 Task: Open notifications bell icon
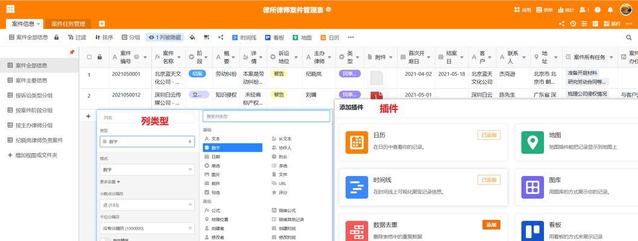pyautogui.click(x=610, y=10)
